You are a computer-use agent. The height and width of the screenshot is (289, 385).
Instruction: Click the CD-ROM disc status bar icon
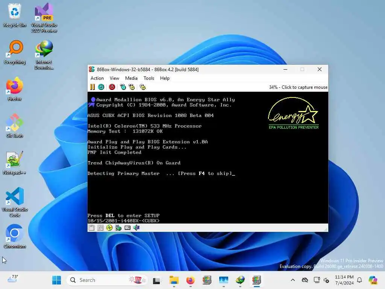(x=109, y=228)
